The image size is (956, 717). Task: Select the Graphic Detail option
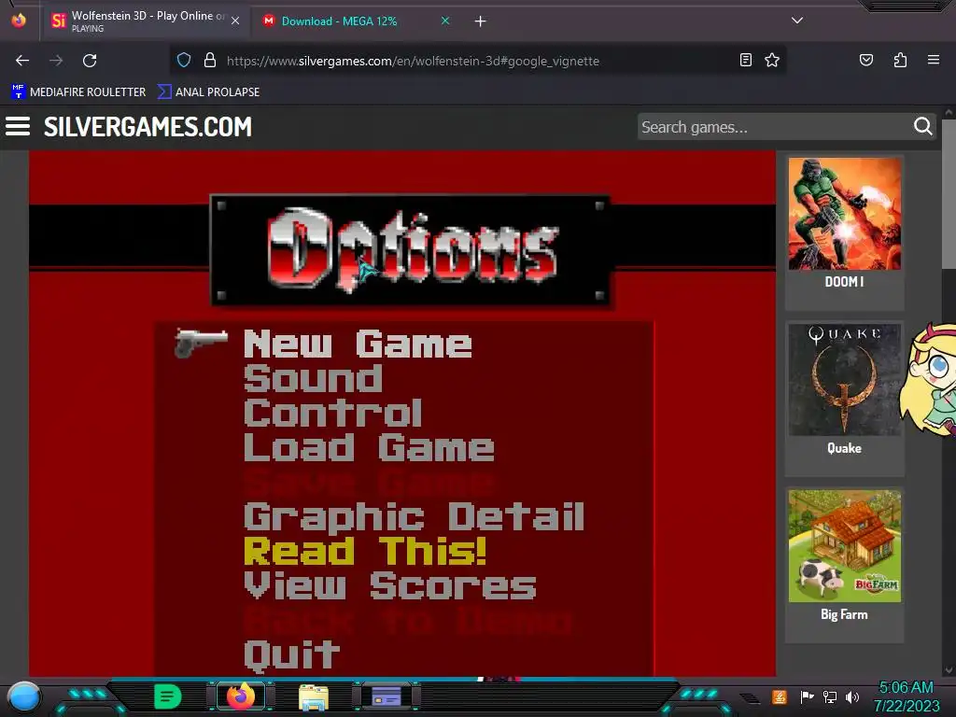tap(414, 516)
